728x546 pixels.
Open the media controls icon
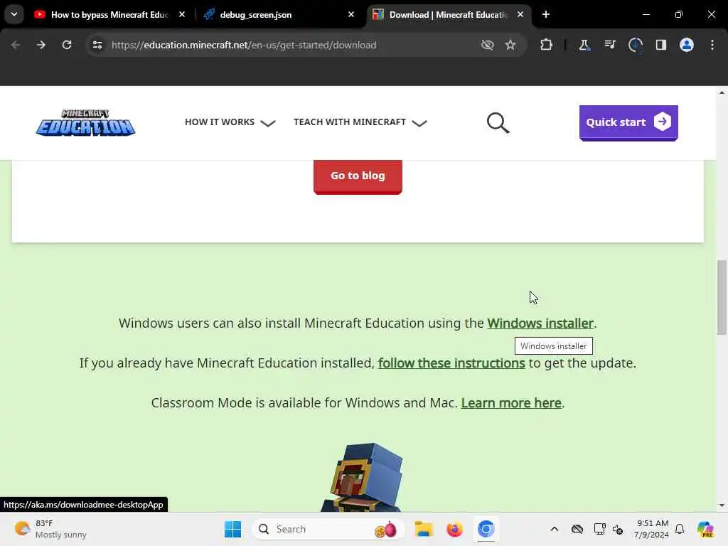pos(609,45)
